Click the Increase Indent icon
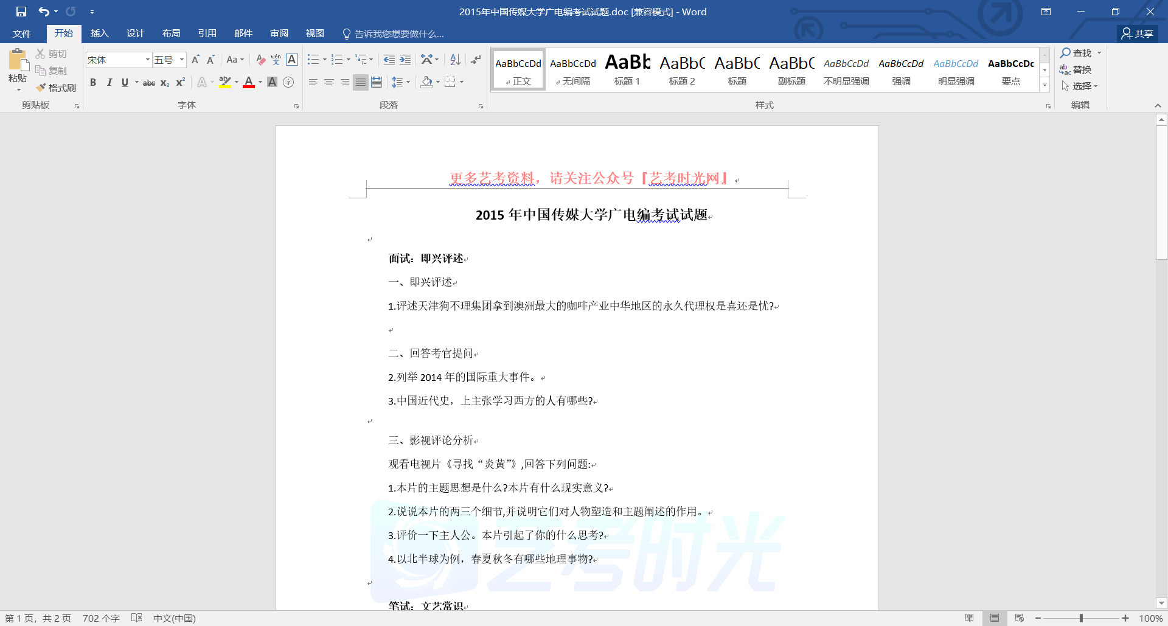The image size is (1168, 626). (405, 60)
